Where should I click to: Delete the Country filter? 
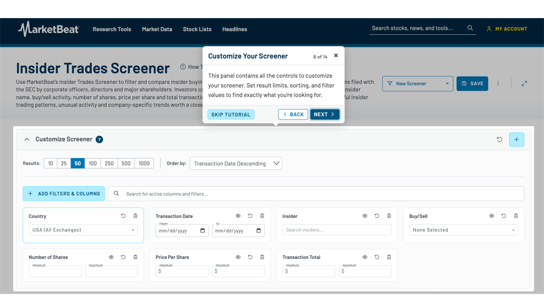coord(136,216)
